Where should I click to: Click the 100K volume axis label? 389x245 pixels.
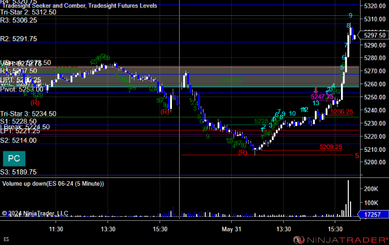pyautogui.click(x=371, y=203)
